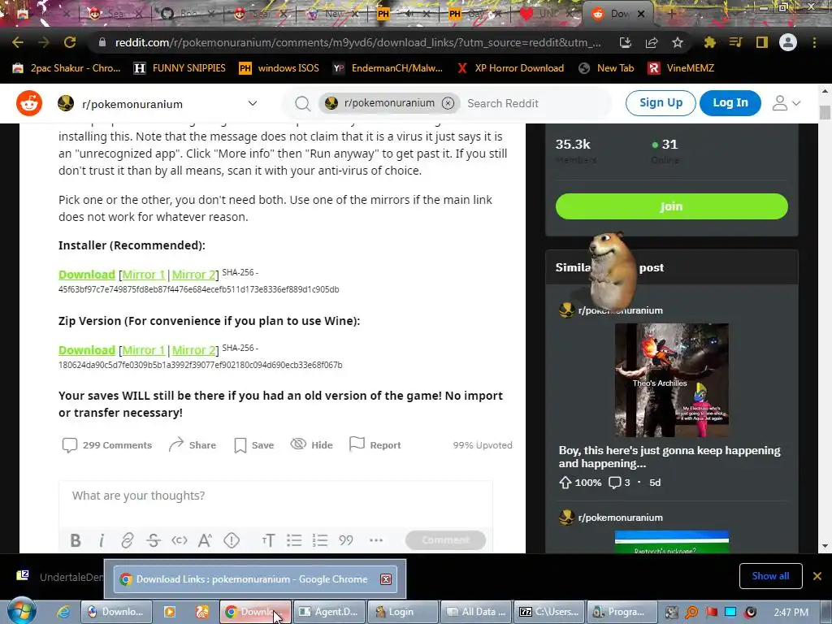Click the Zip Version Download link
Screen dimensions: 832x624
tap(86, 350)
